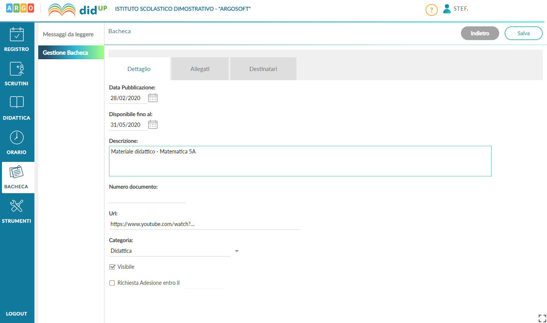Click the 28/02/2020 publication date field
Screen dimensions: 547x323
128,98
